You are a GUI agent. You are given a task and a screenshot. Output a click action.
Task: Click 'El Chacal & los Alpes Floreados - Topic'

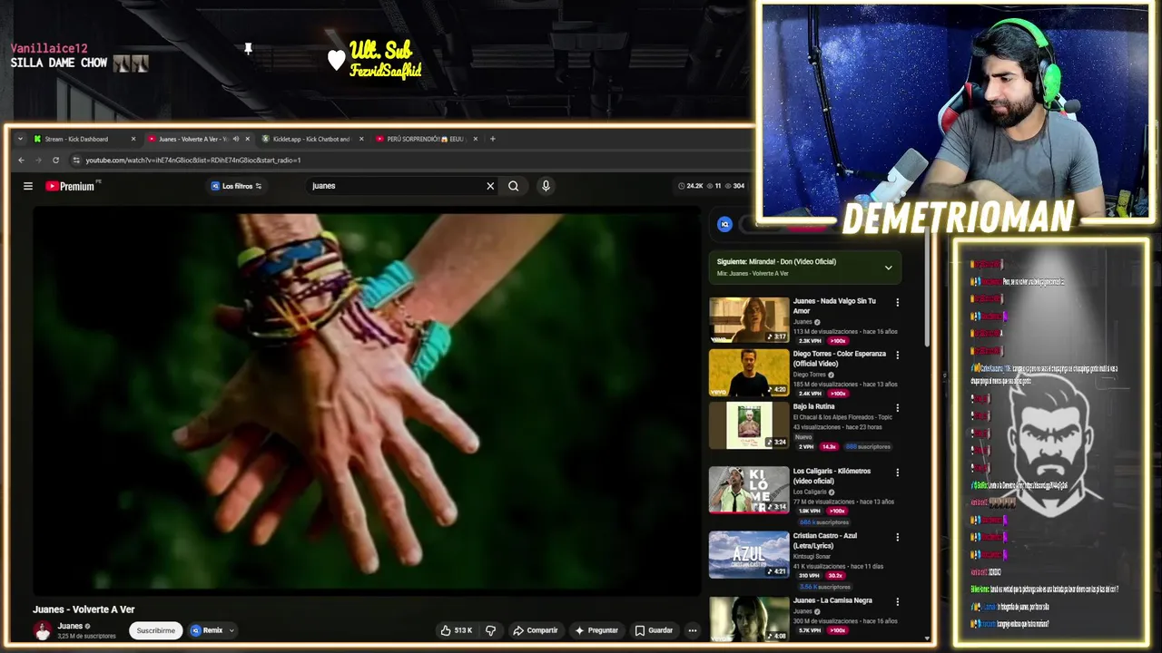(843, 417)
